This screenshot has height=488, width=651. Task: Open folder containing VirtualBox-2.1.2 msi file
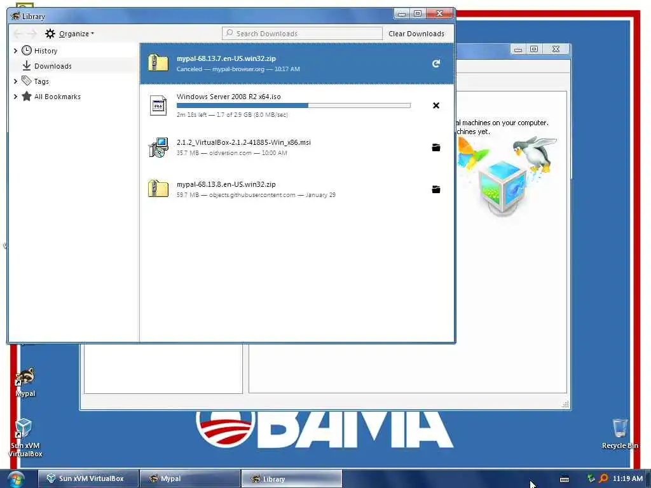436,147
